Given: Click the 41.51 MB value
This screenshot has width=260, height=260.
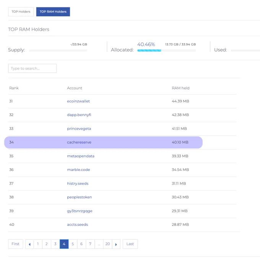Looking at the screenshot, I should pyautogui.click(x=179, y=128).
